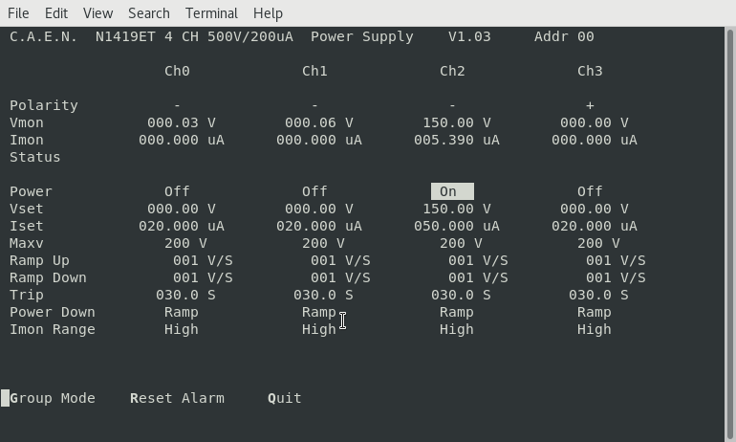The image size is (736, 442).
Task: Click the V1.03 version text
Action: [469, 36]
